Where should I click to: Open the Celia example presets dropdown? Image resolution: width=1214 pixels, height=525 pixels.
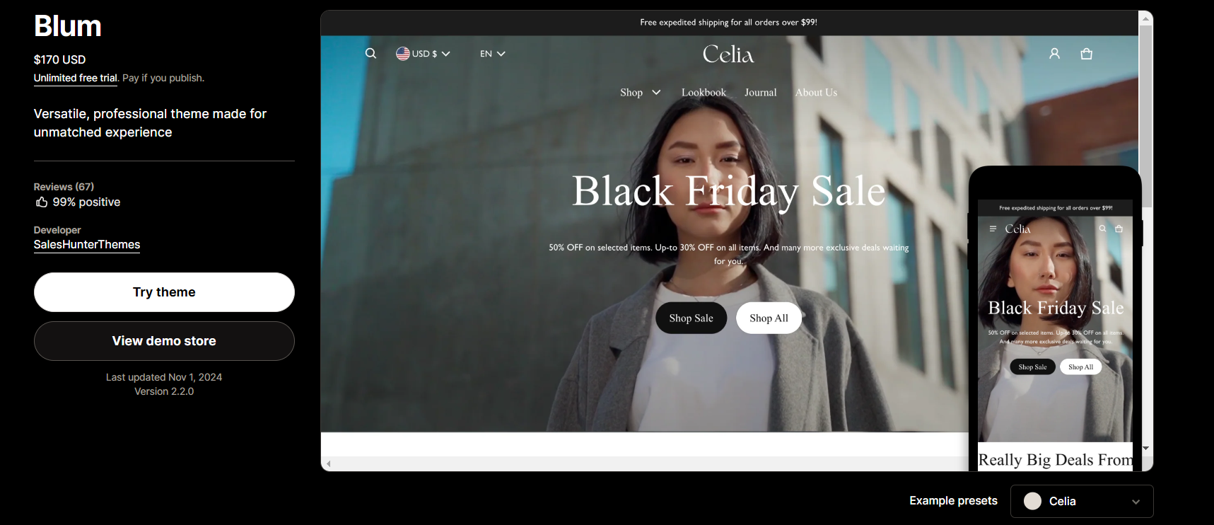point(1082,501)
